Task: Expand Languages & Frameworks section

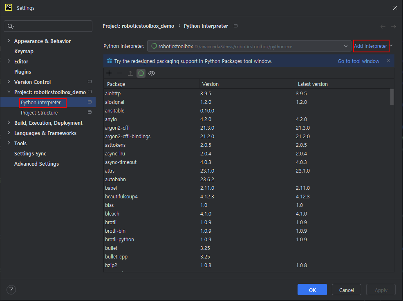Action: (x=9, y=133)
